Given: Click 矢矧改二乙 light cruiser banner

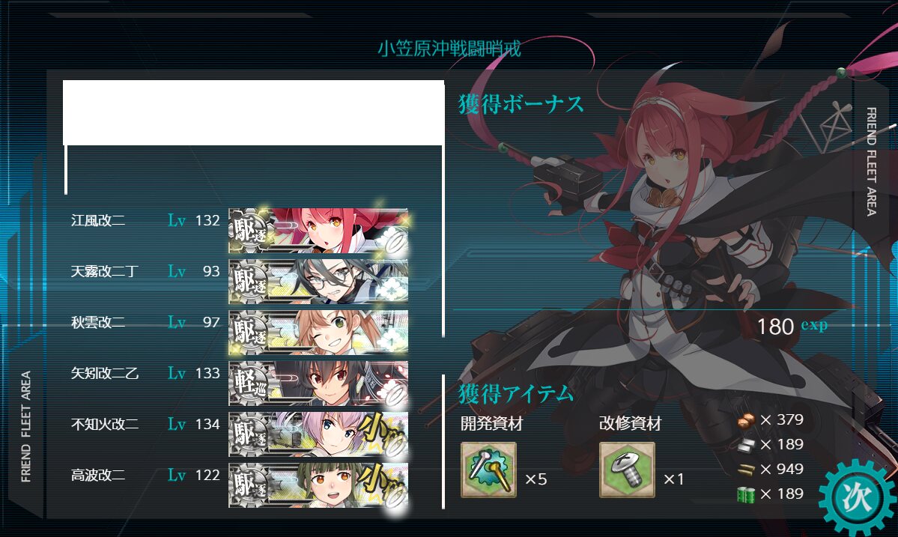Looking at the screenshot, I should (318, 383).
